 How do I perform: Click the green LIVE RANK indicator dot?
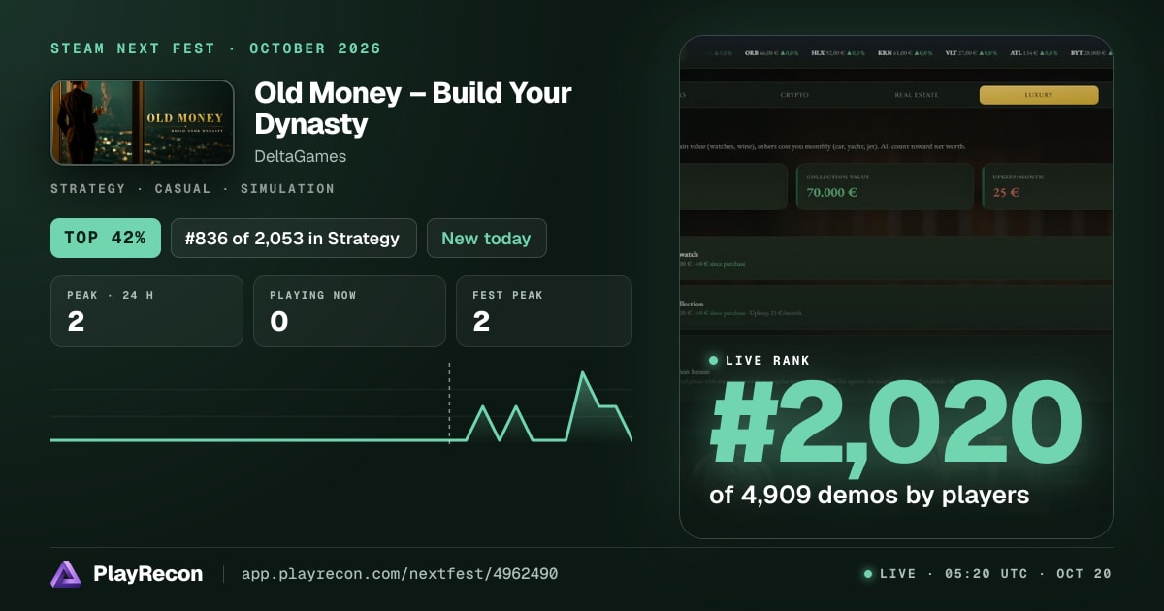coord(714,360)
